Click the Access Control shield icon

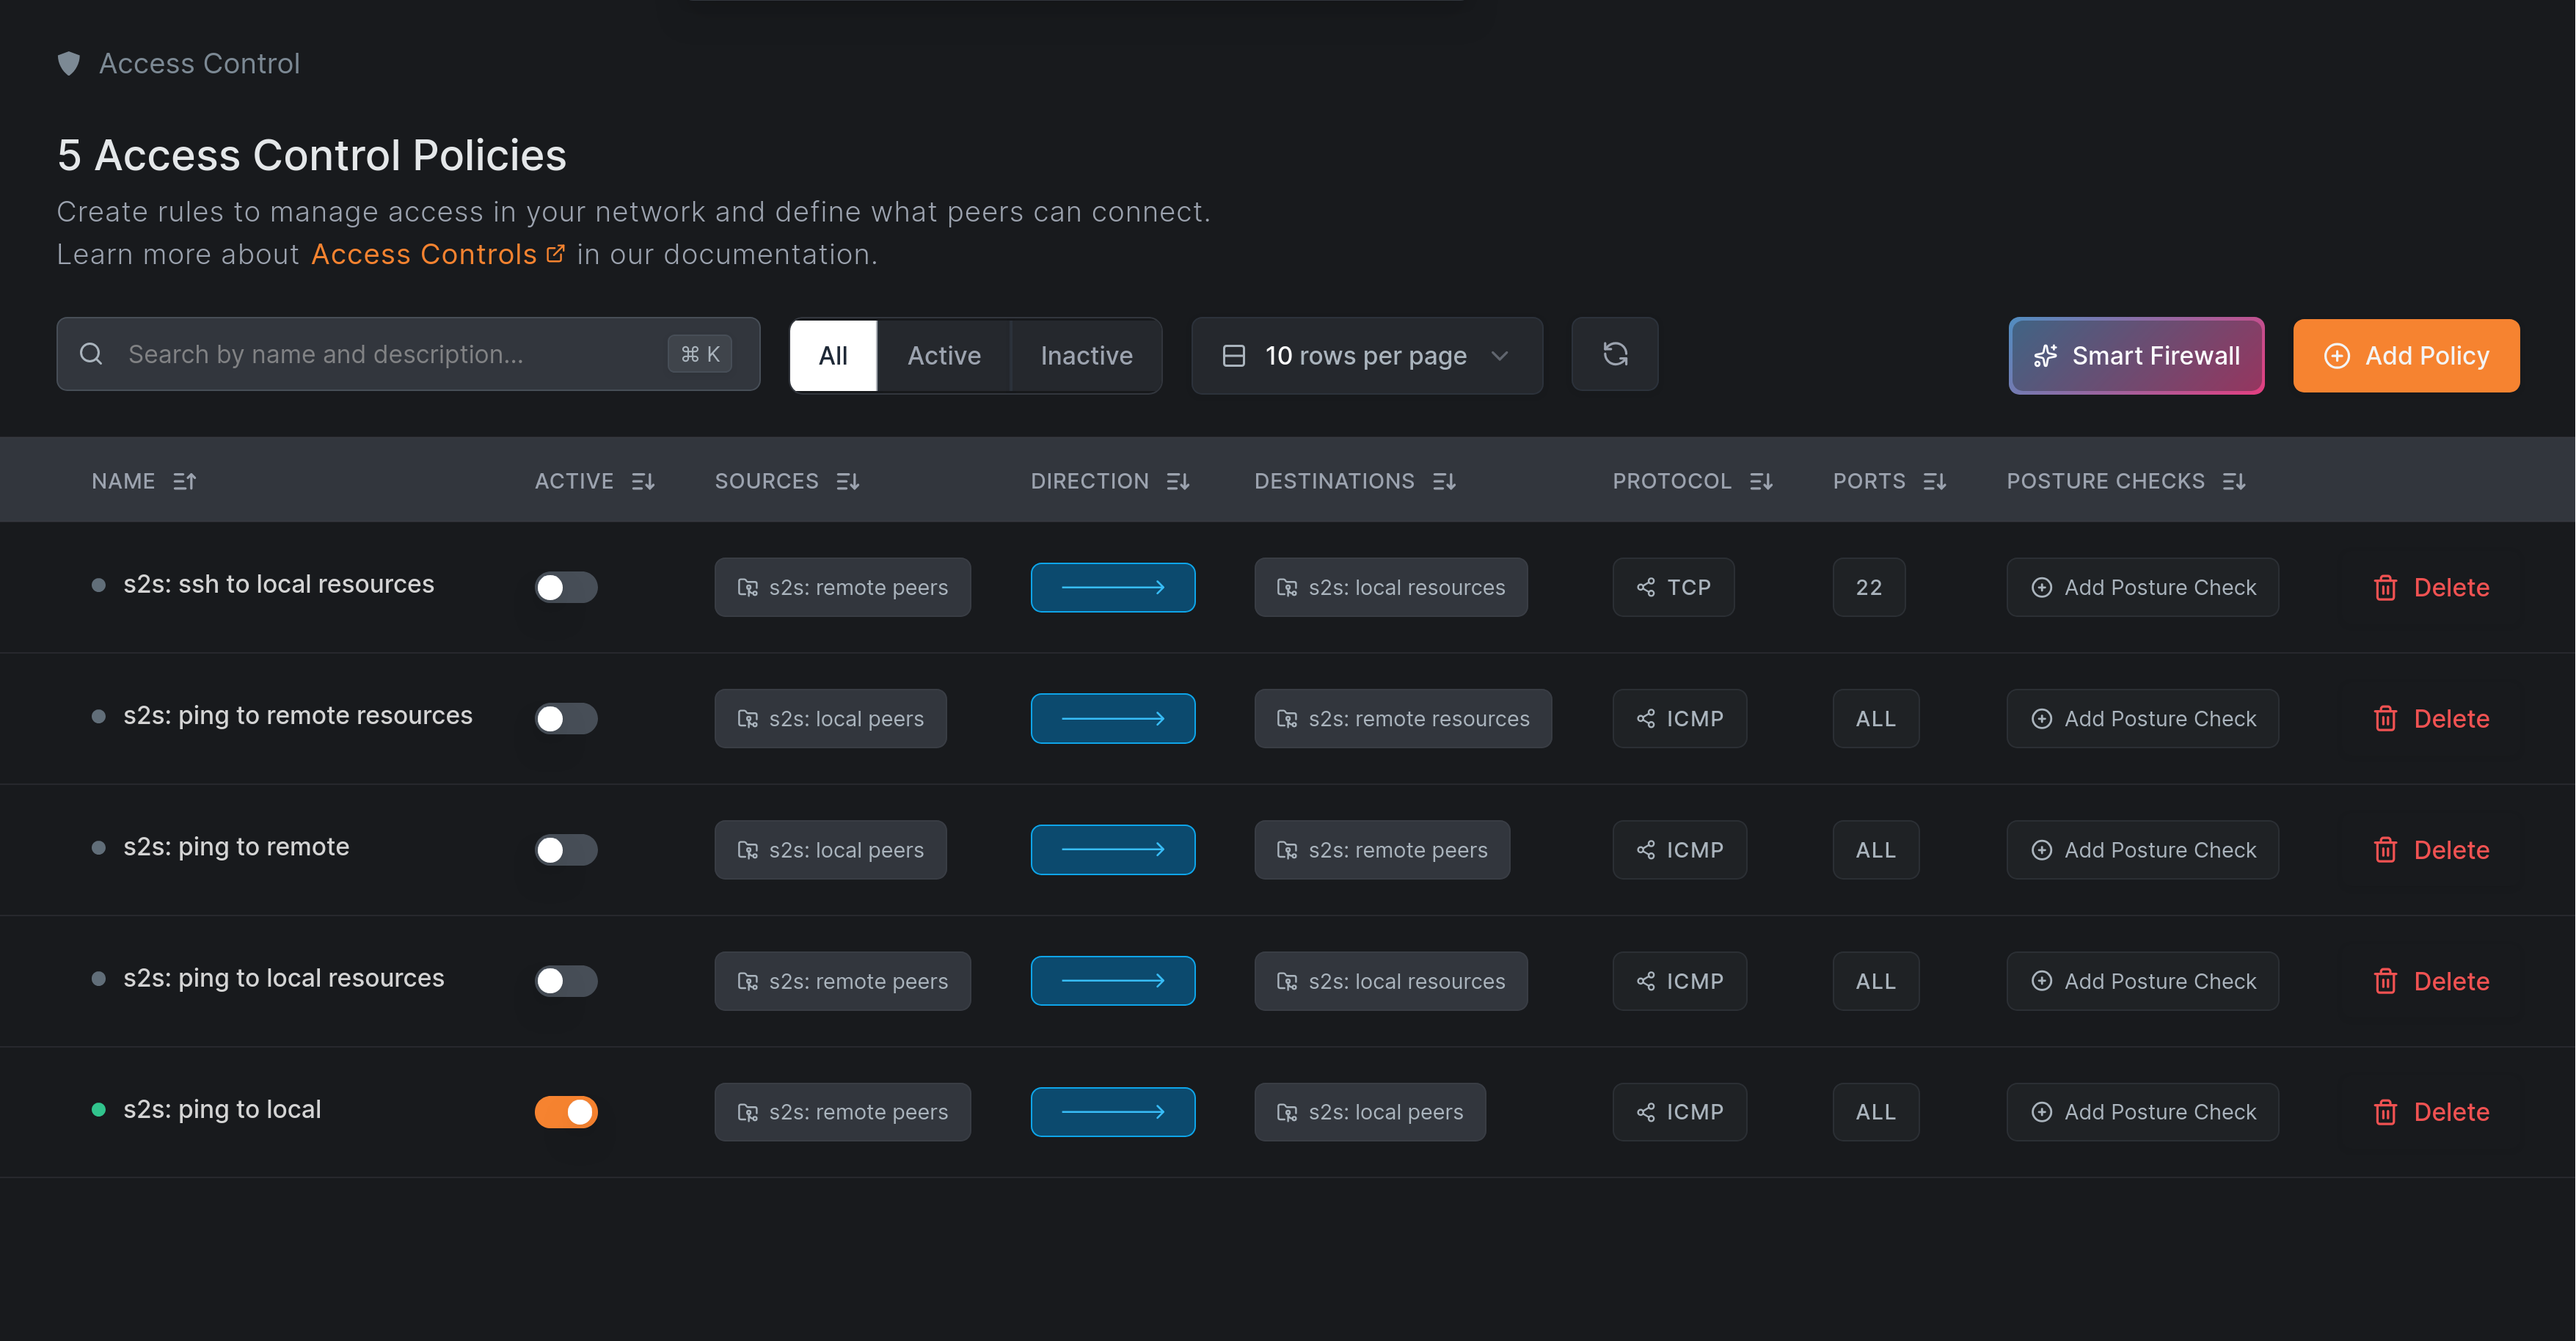[x=69, y=63]
